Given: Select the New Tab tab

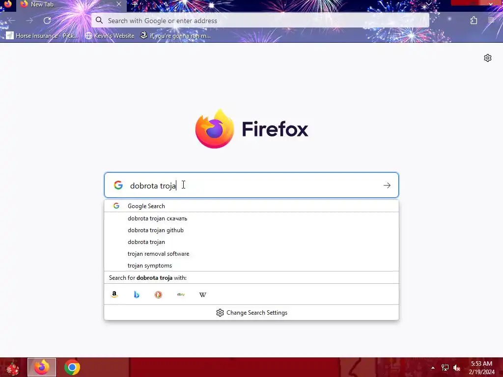Looking at the screenshot, I should (71, 5).
